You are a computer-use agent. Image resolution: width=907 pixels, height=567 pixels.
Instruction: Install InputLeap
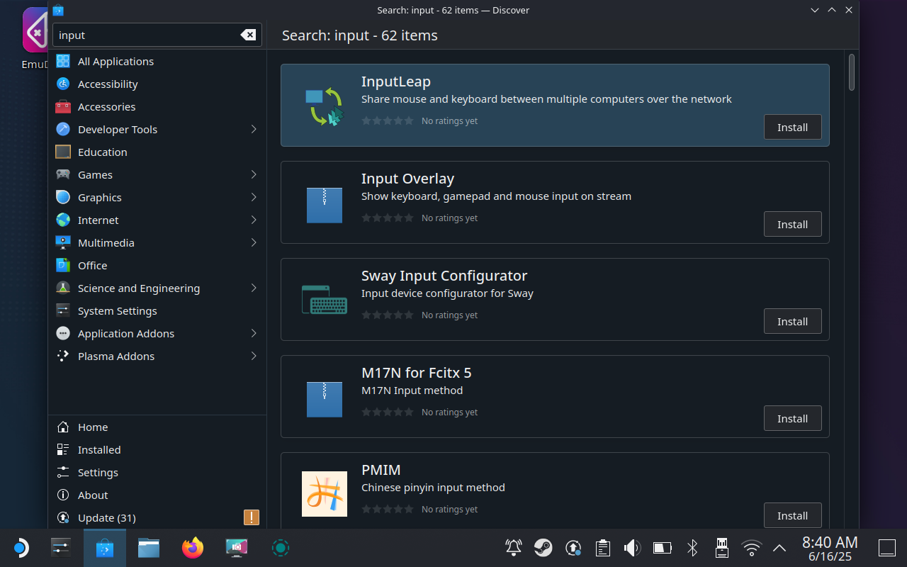coord(792,127)
